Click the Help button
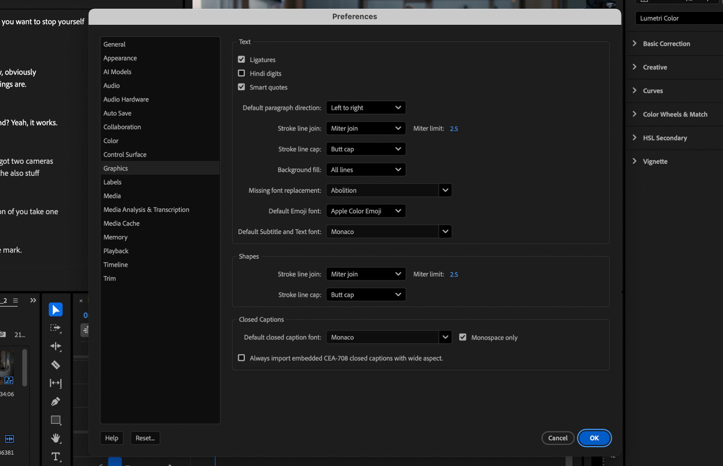 coord(111,438)
